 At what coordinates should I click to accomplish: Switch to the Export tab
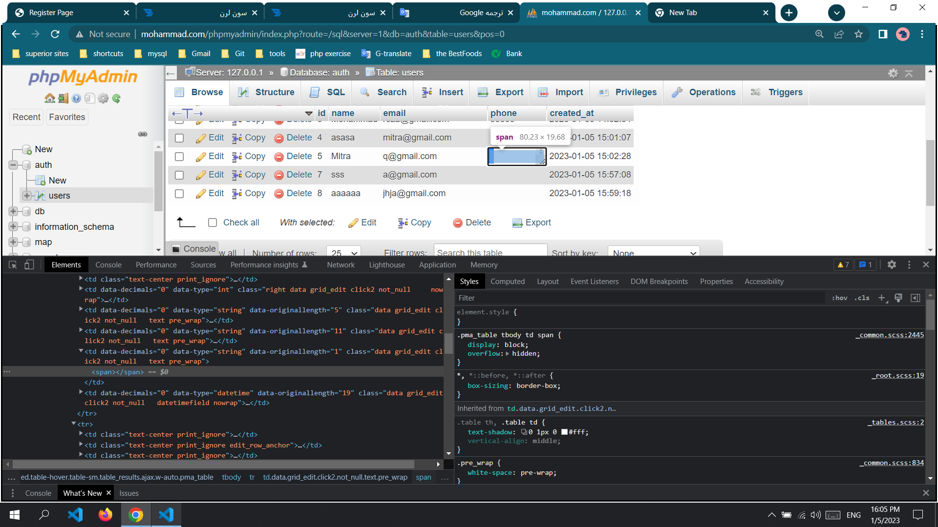(501, 92)
